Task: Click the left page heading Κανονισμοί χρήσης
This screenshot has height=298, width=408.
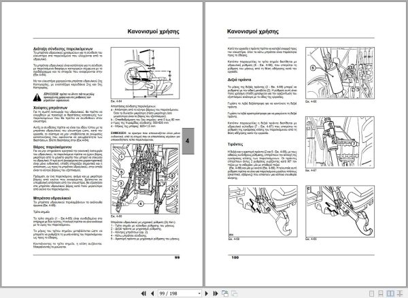Action: click(x=153, y=31)
